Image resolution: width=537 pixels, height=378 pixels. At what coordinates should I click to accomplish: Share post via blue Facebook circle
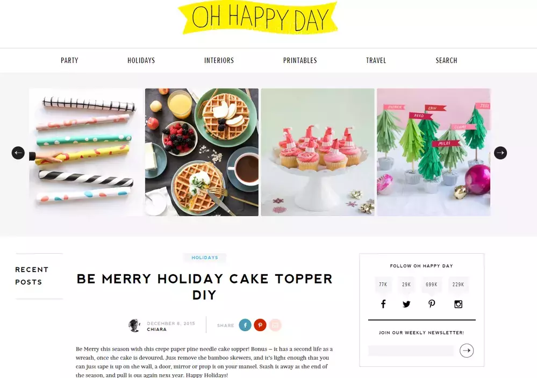(x=245, y=325)
